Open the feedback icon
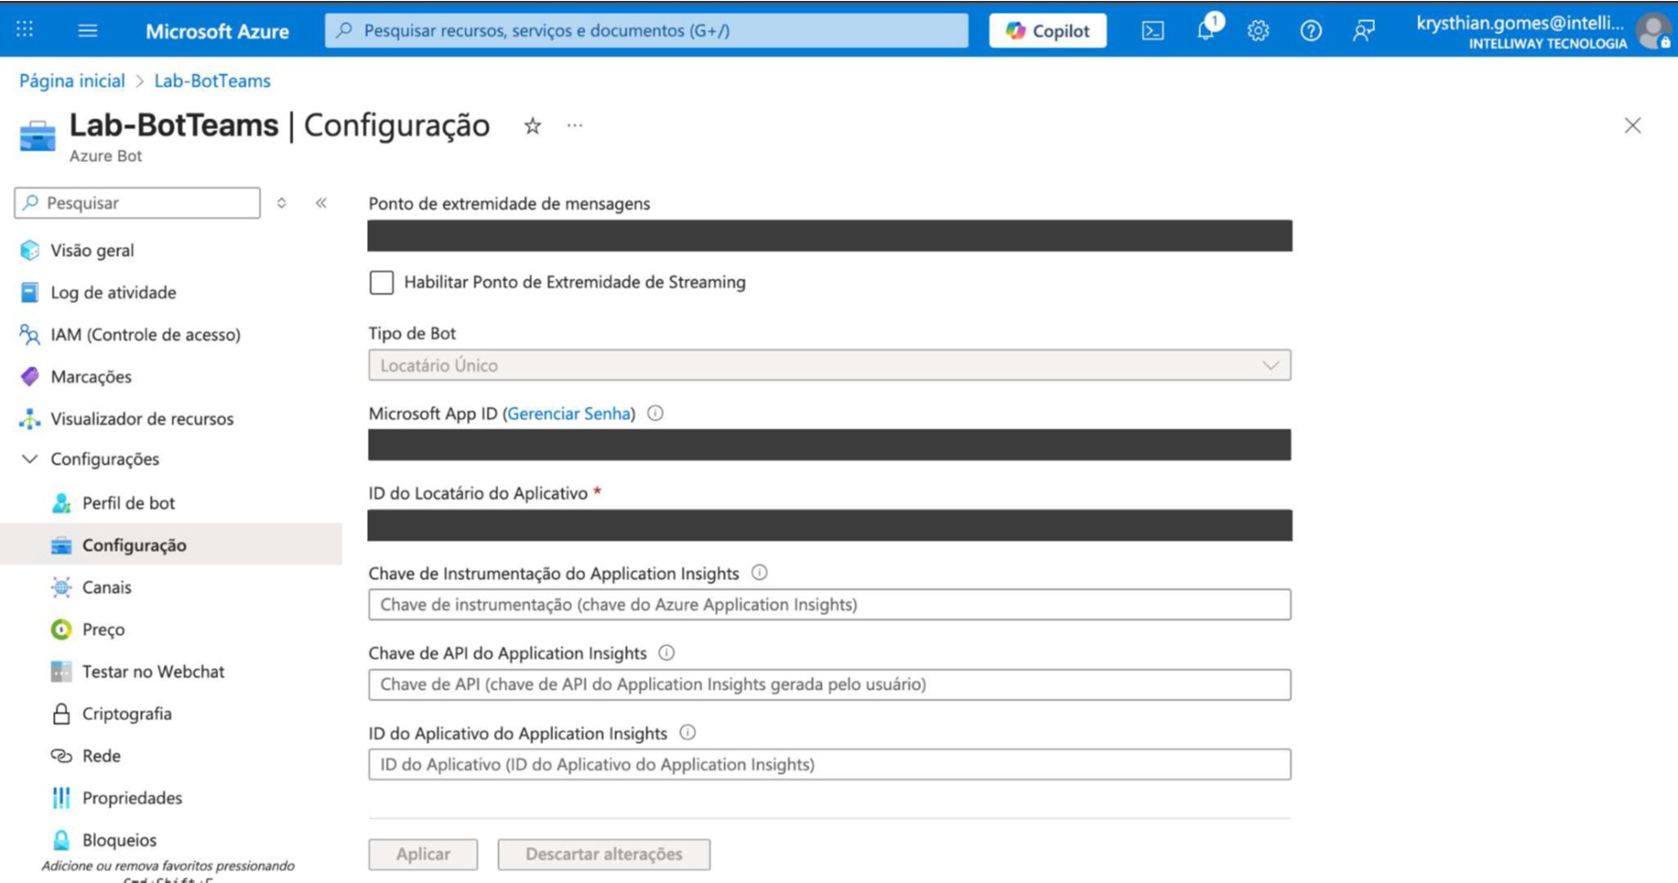The width and height of the screenshot is (1678, 883). point(1363,31)
